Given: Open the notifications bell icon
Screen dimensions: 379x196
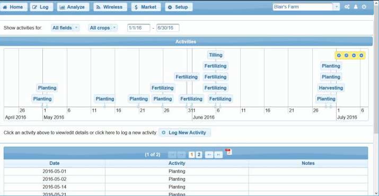Looking at the screenshot, I should (x=356, y=7).
